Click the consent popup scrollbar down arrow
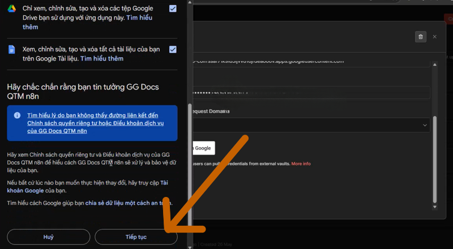453x249 pixels. point(190,247)
